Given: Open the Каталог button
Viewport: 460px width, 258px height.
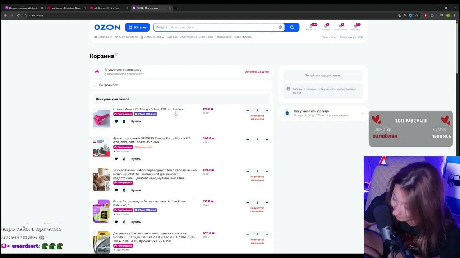Looking at the screenshot, I should (x=137, y=27).
